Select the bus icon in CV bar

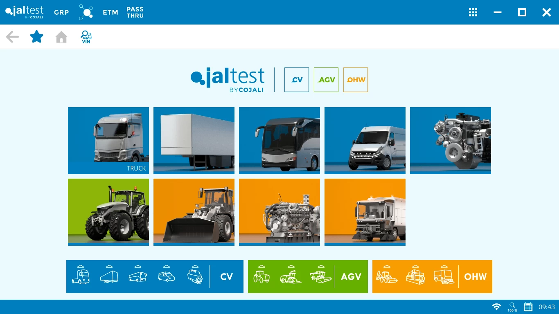(x=138, y=276)
